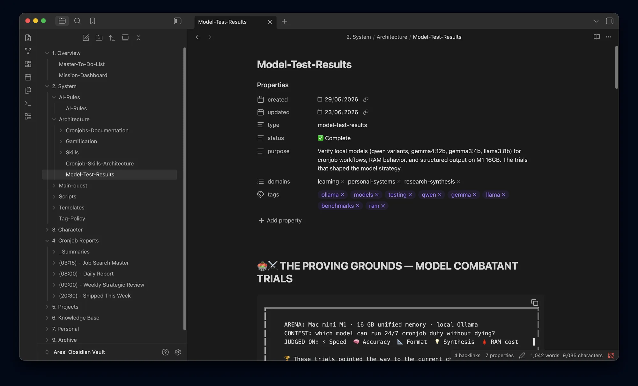Open more options three-dot menu
This screenshot has height=386, width=638.
[609, 37]
